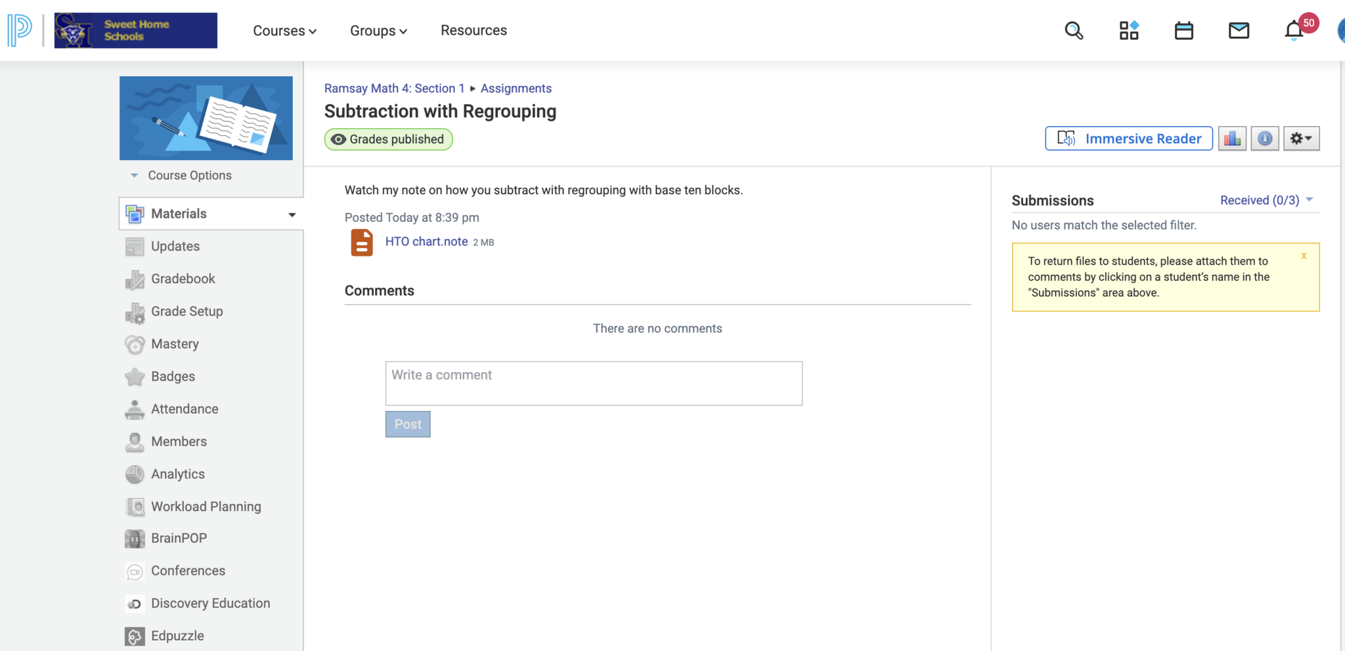Screen dimensions: 1345x651
Task: Click the course banner thumbnail image
Action: tap(206, 118)
